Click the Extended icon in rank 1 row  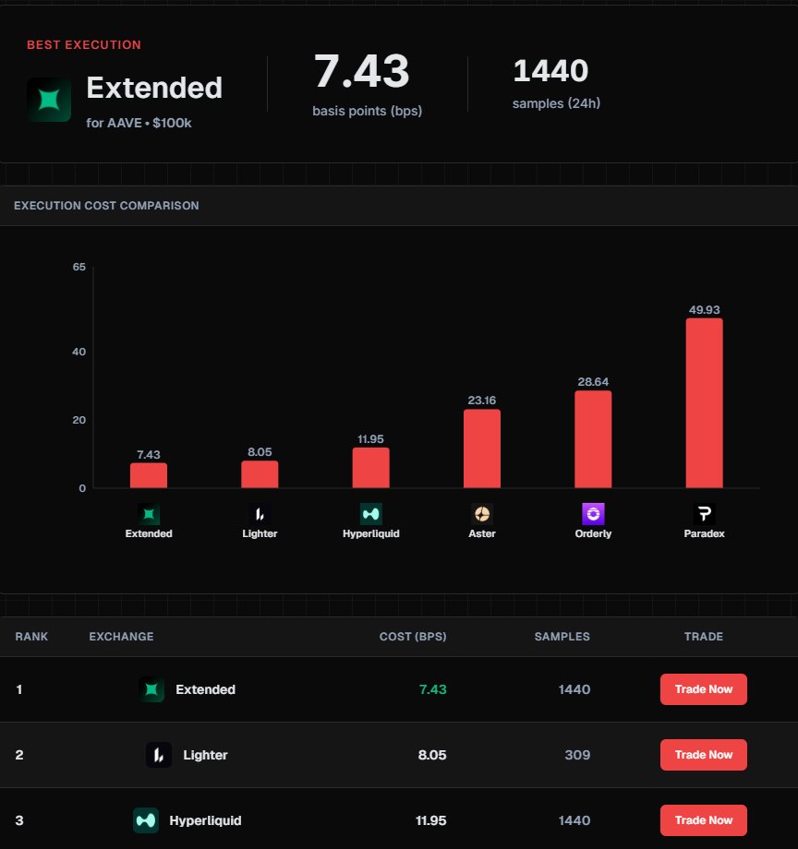(151, 688)
